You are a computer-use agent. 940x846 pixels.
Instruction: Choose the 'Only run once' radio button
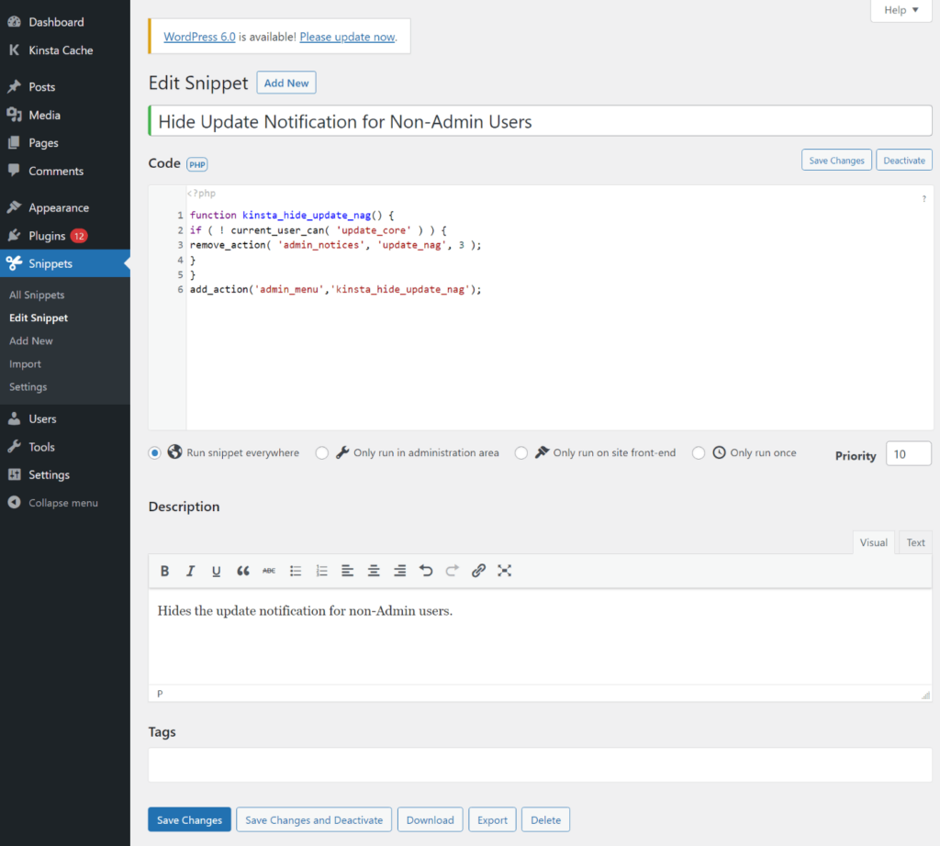coord(699,453)
